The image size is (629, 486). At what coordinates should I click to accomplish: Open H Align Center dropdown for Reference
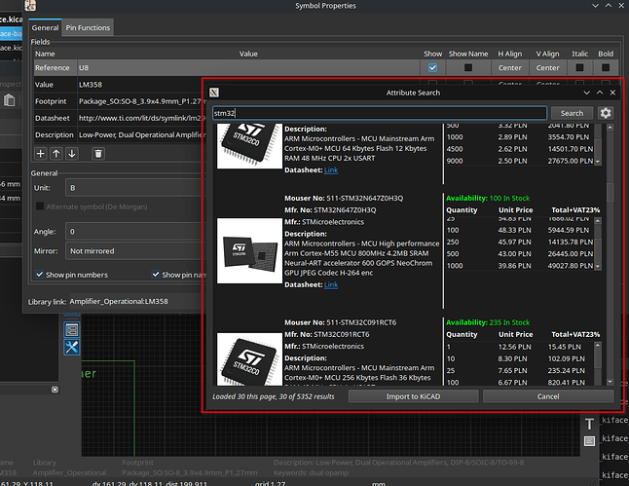510,68
